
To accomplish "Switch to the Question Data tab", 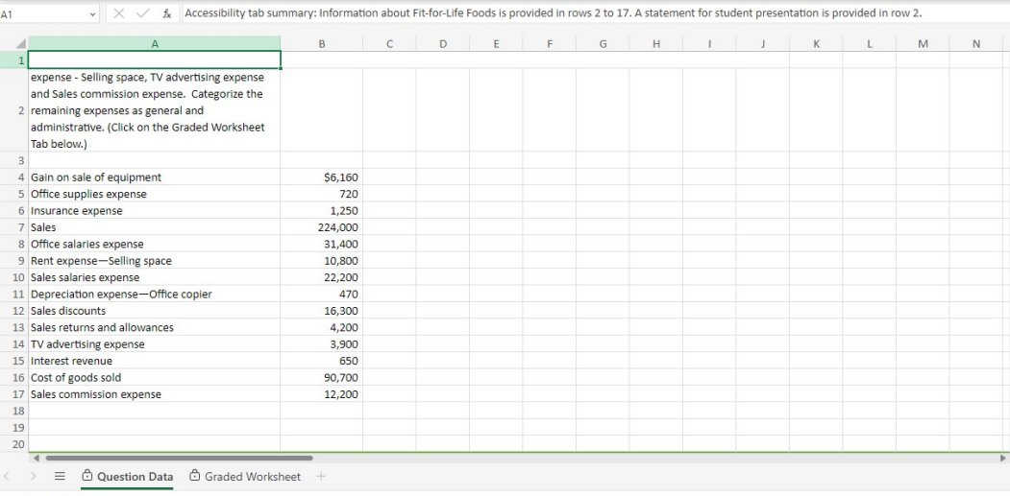I will pos(128,477).
